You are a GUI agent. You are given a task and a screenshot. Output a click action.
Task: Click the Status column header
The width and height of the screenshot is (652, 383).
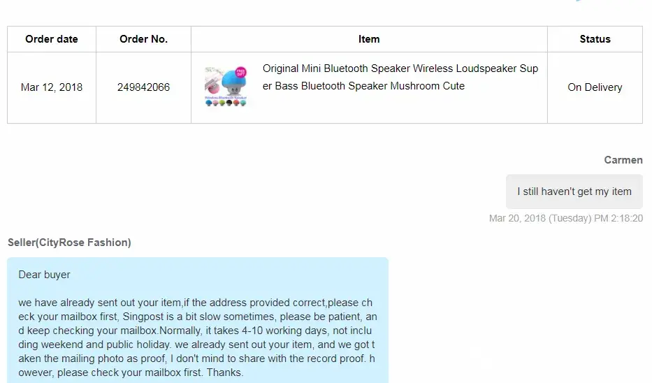coord(595,39)
